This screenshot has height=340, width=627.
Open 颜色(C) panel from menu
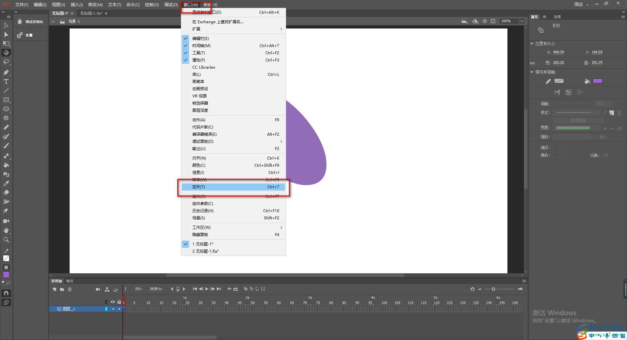point(233,165)
